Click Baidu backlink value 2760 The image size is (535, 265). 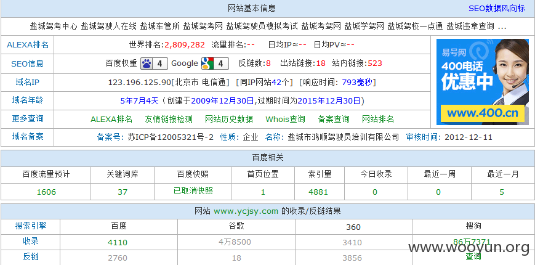tap(118, 258)
